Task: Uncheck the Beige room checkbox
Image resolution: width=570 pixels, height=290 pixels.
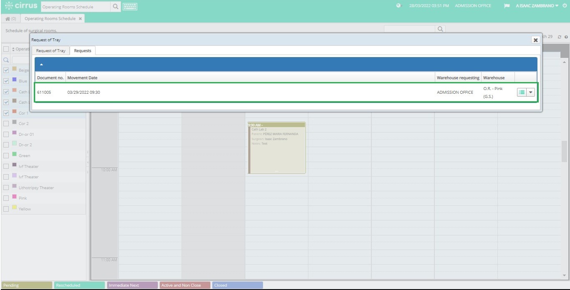Action: click(x=6, y=70)
